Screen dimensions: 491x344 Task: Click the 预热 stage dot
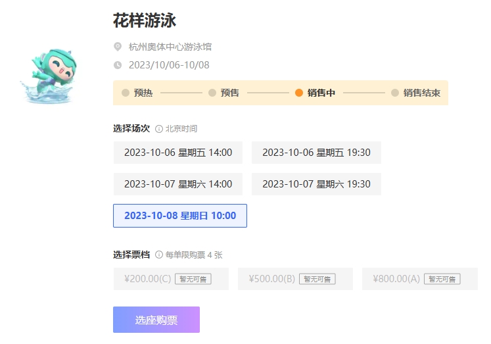126,93
